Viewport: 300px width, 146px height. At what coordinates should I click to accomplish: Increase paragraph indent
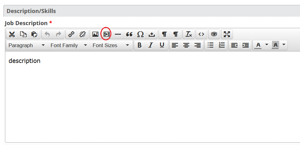(246, 45)
